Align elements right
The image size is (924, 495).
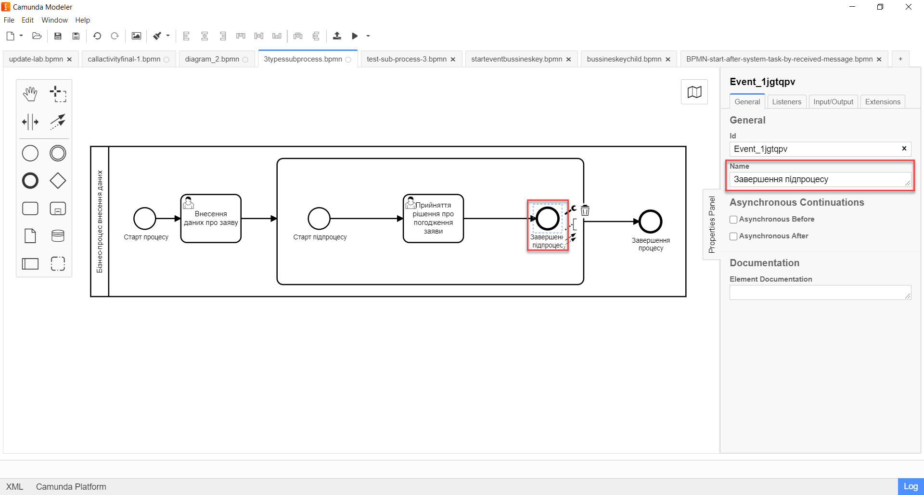(x=223, y=36)
